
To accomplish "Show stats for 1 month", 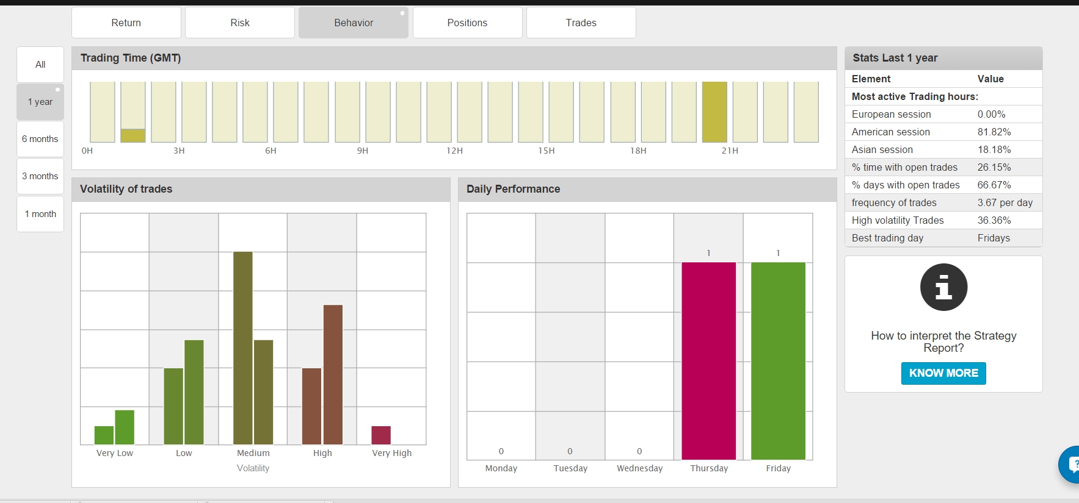I will coord(40,214).
